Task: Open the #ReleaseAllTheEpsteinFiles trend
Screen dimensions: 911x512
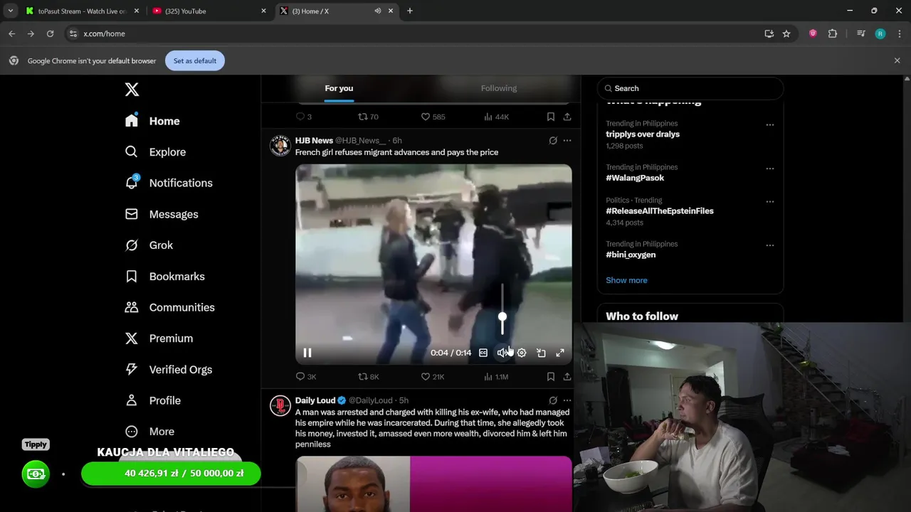Action: (x=660, y=211)
